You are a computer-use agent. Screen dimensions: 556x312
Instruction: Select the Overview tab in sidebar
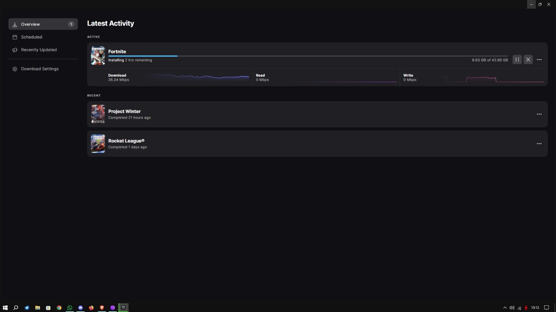(x=43, y=24)
